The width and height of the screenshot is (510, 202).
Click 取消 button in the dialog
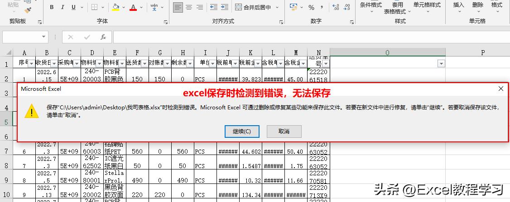pyautogui.click(x=284, y=131)
